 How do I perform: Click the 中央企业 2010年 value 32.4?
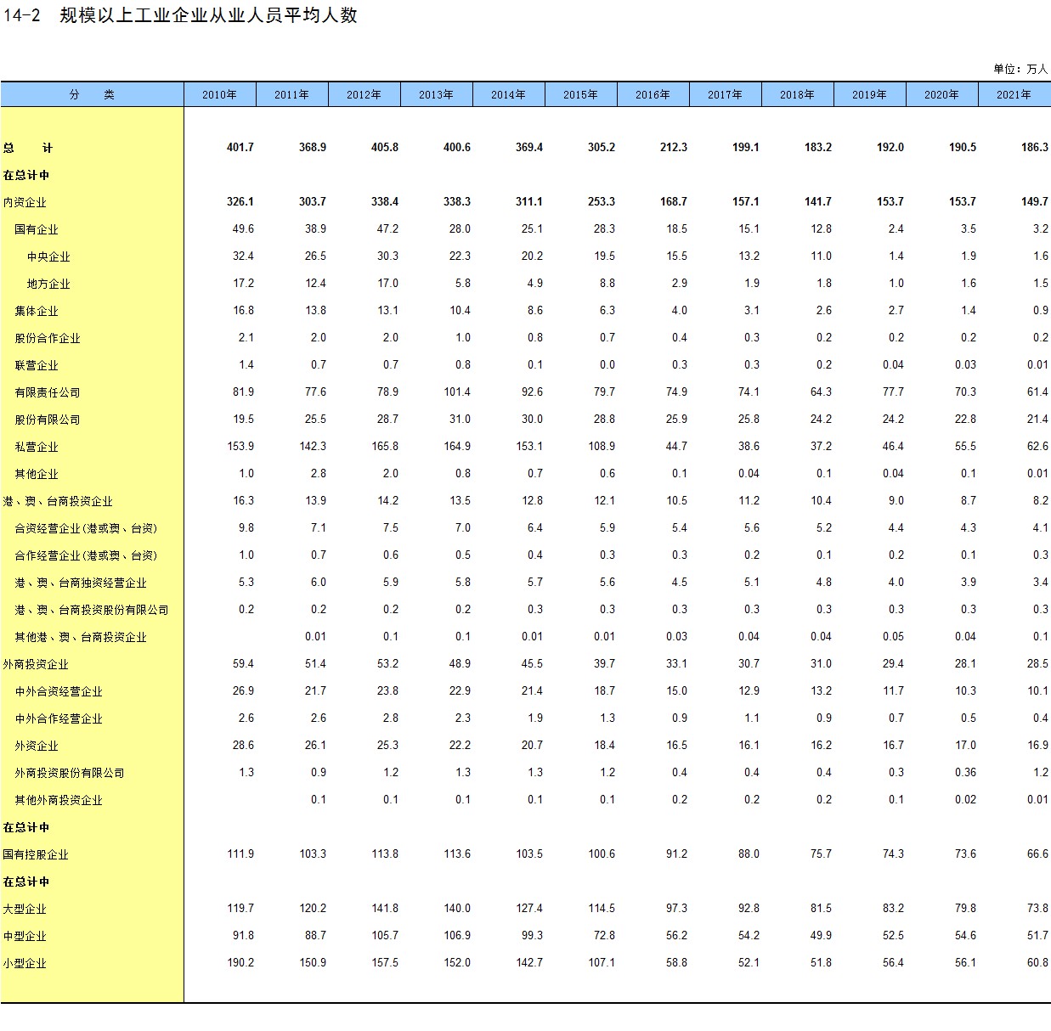(x=243, y=256)
